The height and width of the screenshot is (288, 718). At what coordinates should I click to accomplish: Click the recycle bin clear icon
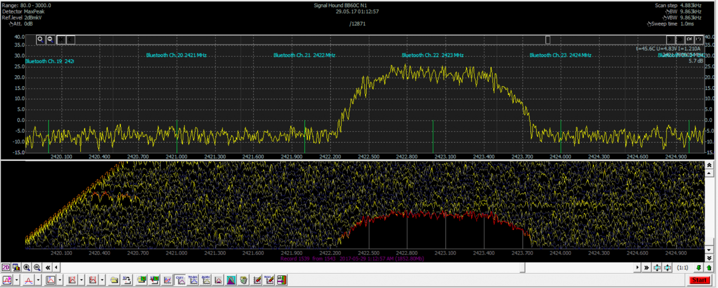point(244,280)
